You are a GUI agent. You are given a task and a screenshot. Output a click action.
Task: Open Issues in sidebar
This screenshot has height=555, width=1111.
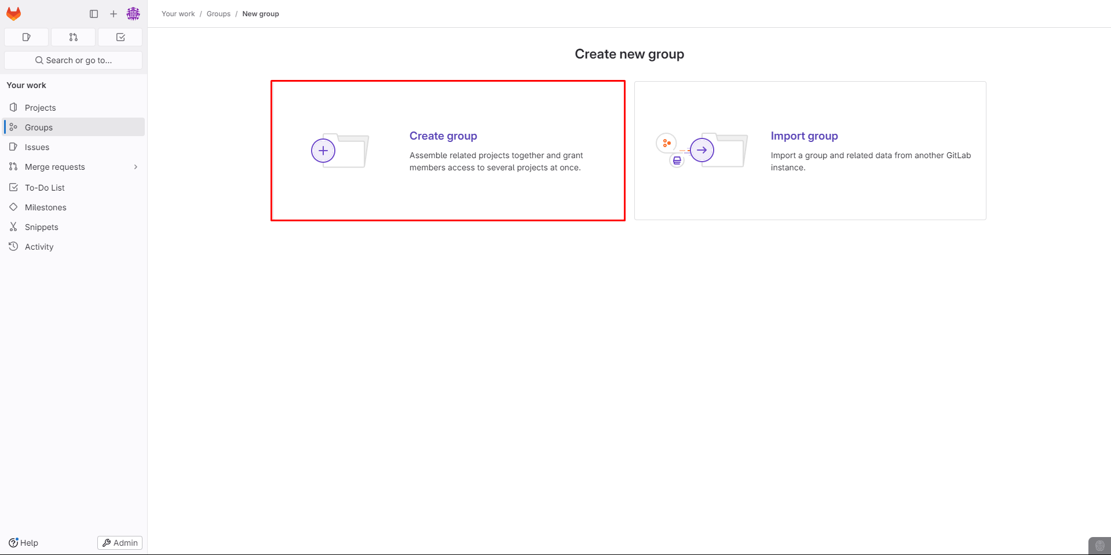point(37,147)
